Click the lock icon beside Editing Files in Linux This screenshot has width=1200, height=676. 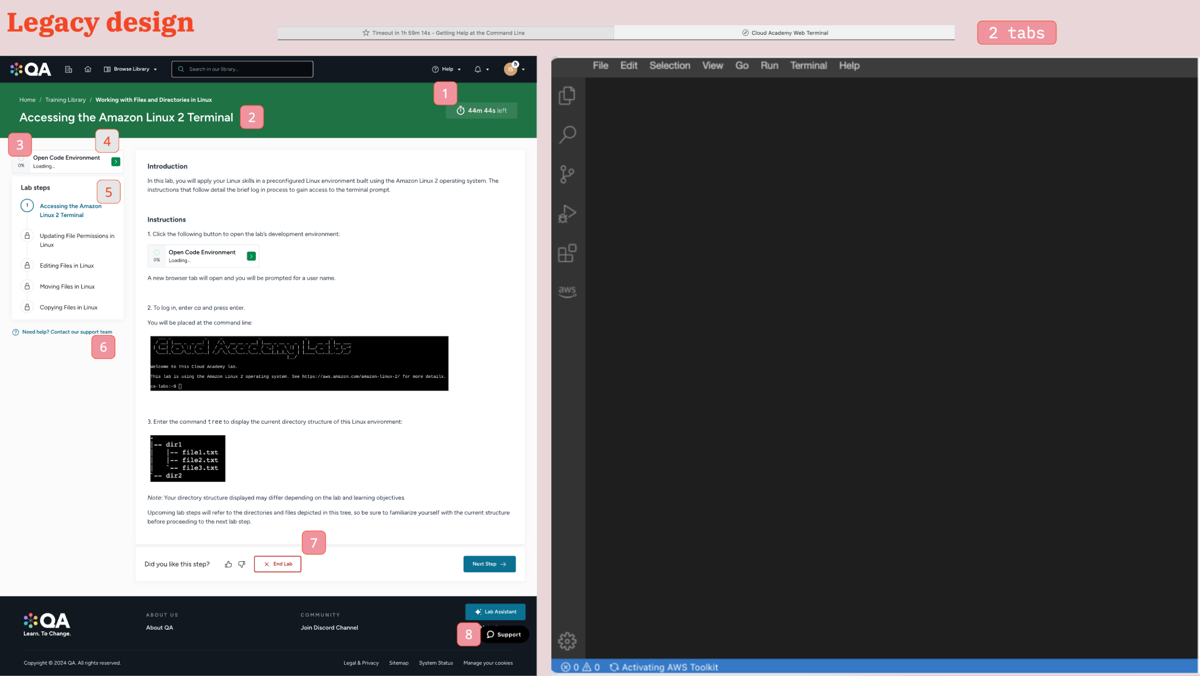[27, 266]
